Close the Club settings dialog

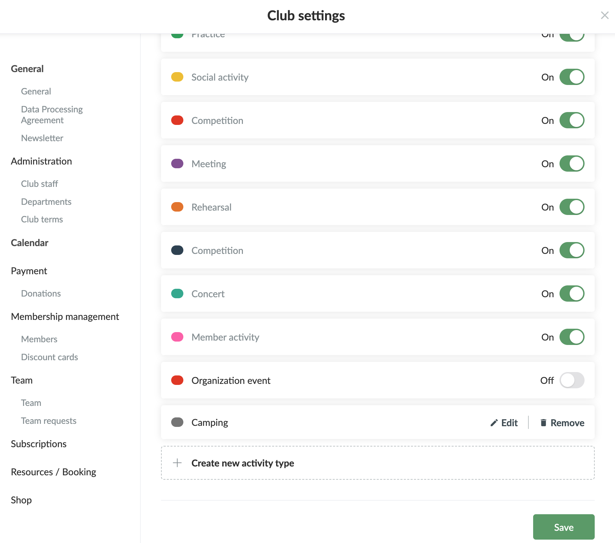(605, 15)
